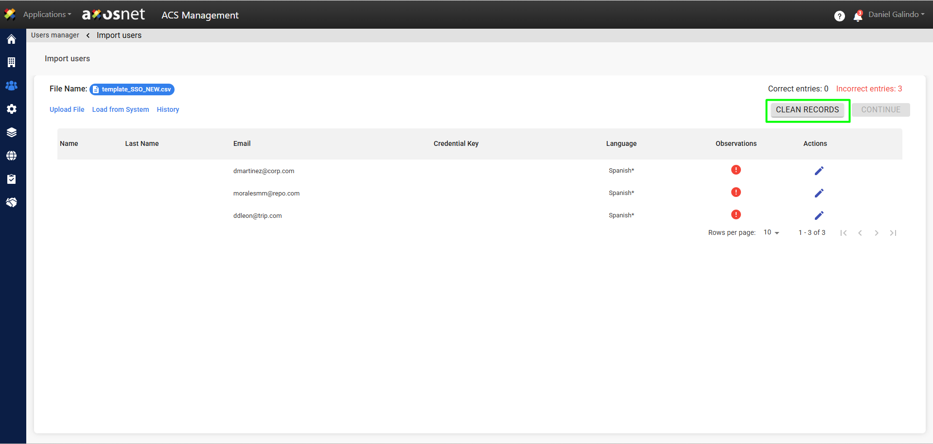Open the layers stack sidebar icon
Image resolution: width=933 pixels, height=444 pixels.
click(12, 132)
